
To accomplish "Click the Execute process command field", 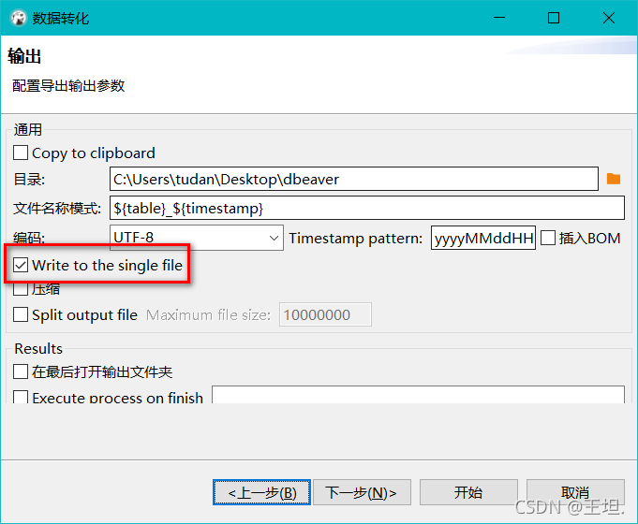I will 417,395.
